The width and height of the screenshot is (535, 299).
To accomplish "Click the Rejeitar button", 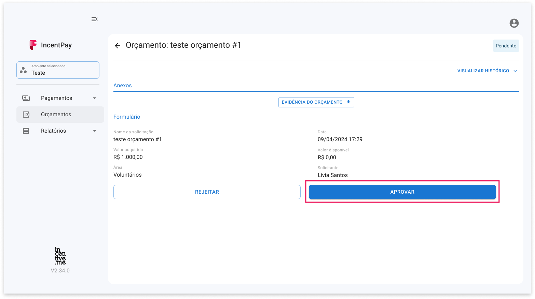I will (207, 192).
